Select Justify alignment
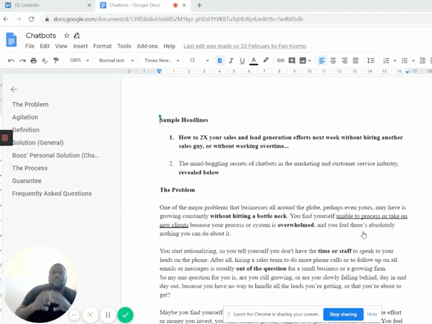The width and height of the screenshot is (432, 324). coord(355,60)
